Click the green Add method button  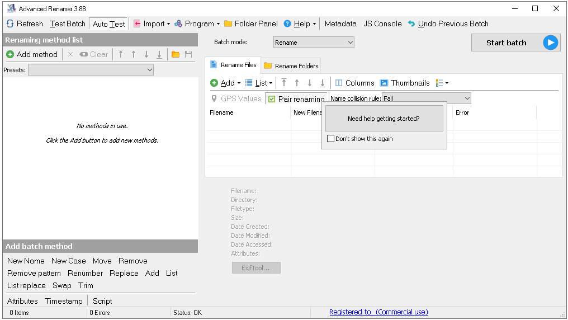[32, 54]
